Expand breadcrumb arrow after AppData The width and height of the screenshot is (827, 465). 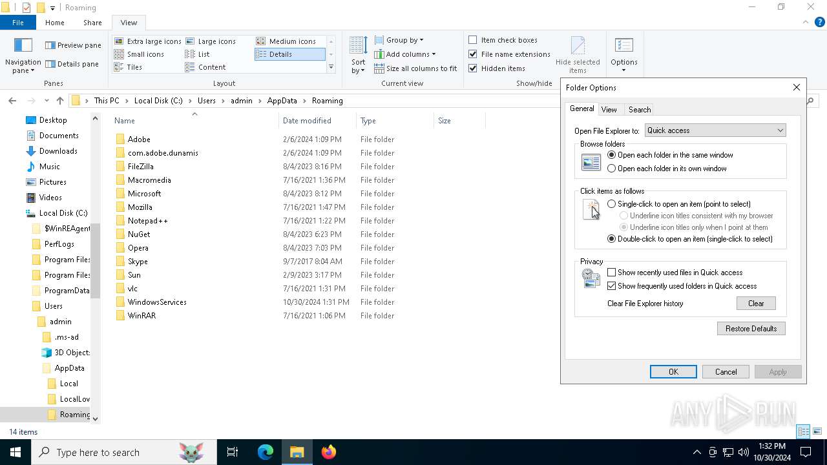click(x=304, y=101)
